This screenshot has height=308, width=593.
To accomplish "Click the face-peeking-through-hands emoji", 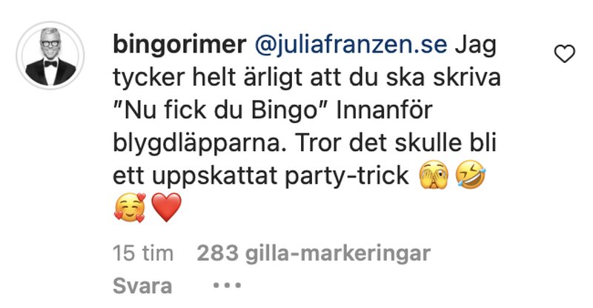I will (434, 175).
